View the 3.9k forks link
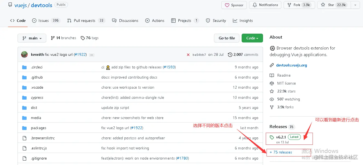Screen dimensions: 363x165 click(282, 107)
